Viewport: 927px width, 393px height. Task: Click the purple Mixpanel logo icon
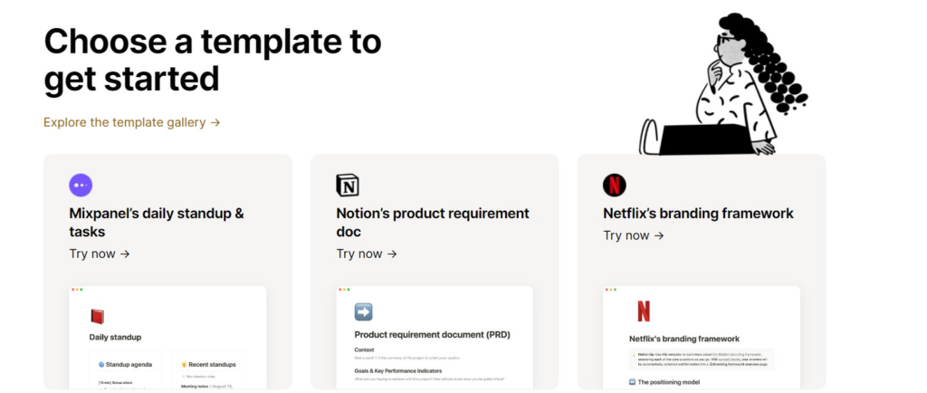pyautogui.click(x=81, y=185)
